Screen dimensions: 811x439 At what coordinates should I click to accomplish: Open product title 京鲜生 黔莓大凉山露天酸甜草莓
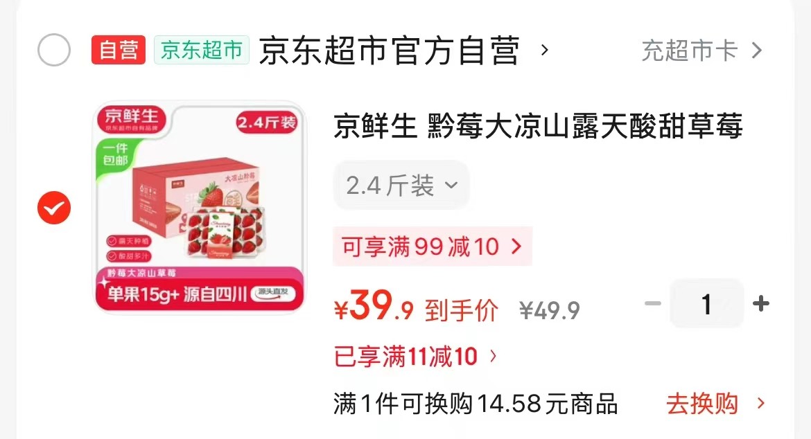(x=538, y=126)
